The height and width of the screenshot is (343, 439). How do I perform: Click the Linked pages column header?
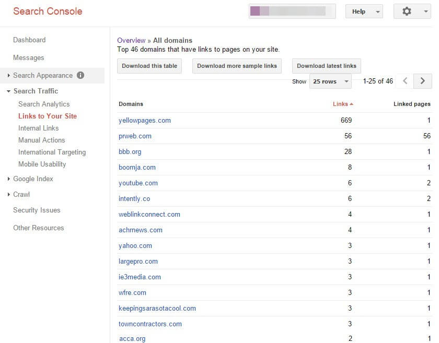tap(412, 104)
